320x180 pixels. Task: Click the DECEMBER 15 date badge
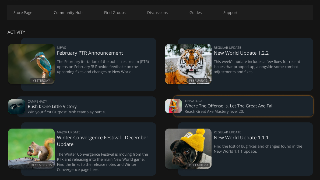click(x=41, y=165)
